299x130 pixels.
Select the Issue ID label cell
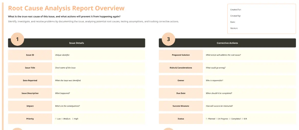pyautogui.click(x=30, y=55)
